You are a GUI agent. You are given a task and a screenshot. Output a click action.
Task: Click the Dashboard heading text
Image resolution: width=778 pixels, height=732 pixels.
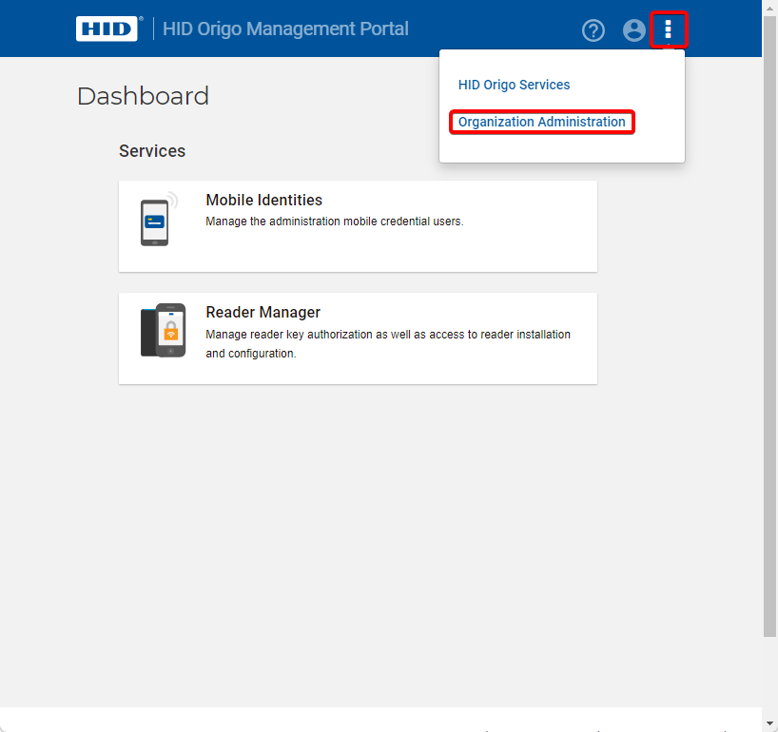pos(143,96)
